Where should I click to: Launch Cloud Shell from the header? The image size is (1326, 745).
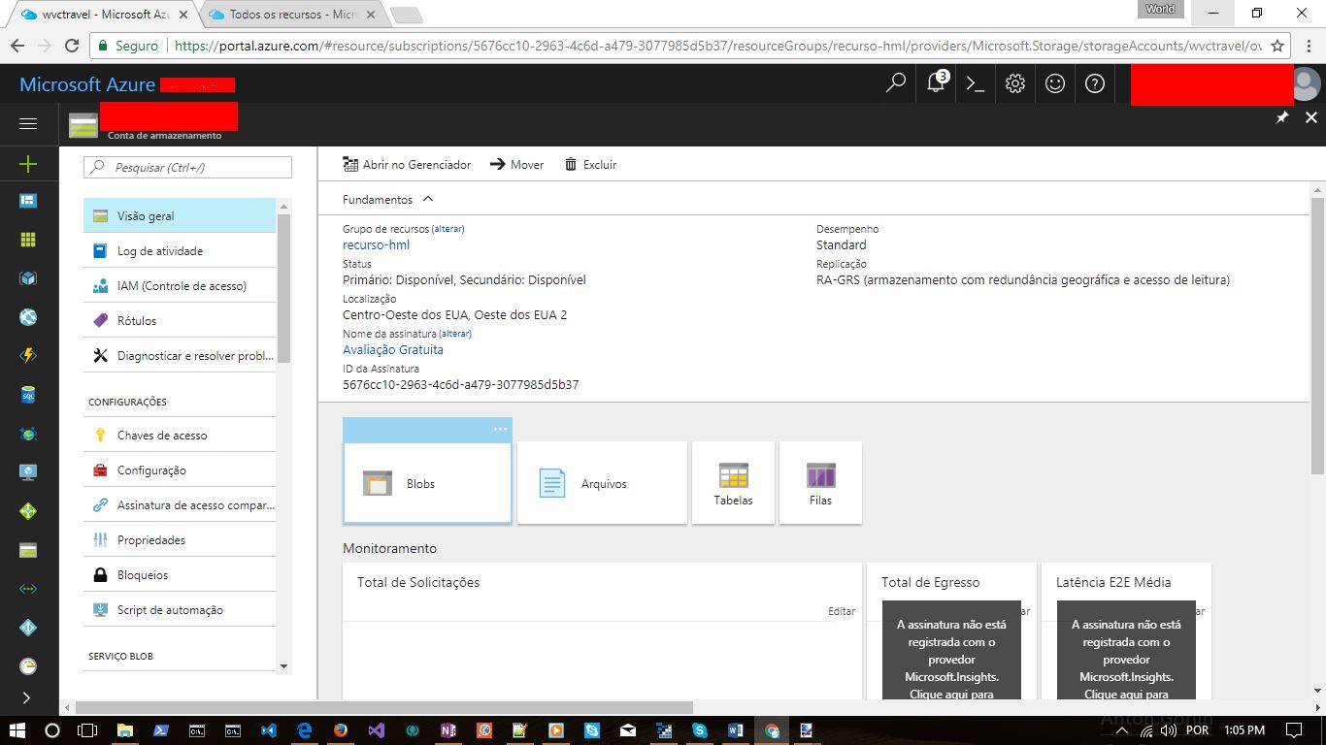[976, 83]
